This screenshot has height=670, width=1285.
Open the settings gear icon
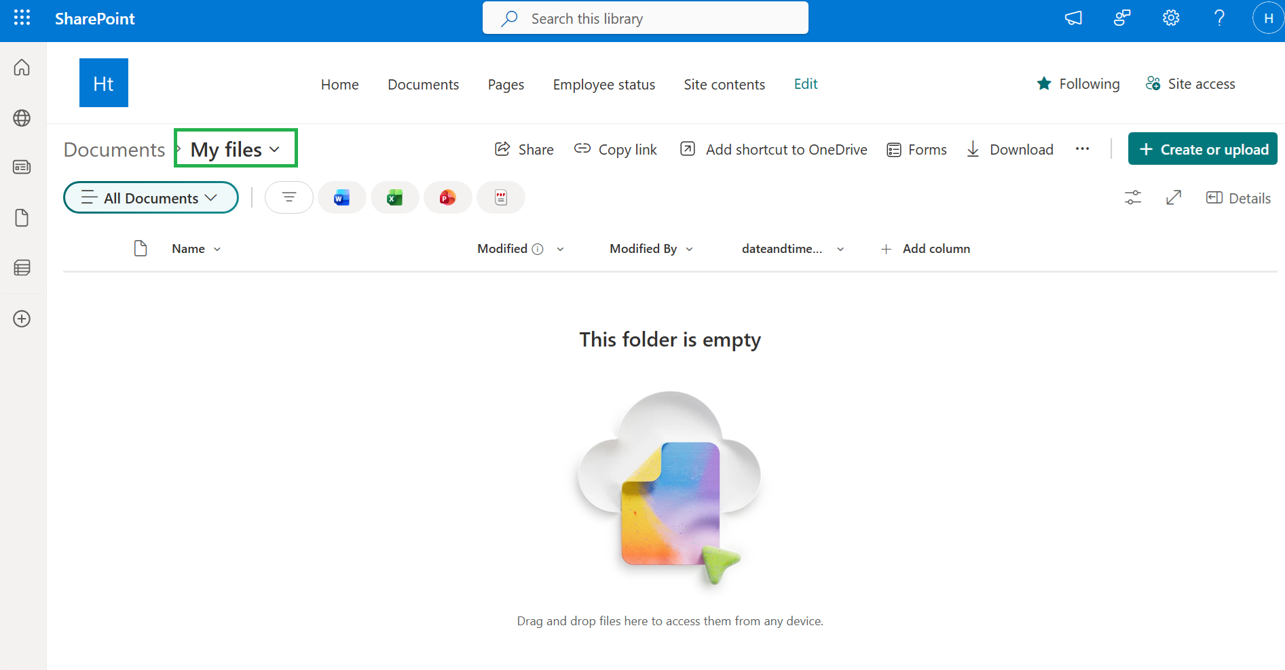[1171, 18]
